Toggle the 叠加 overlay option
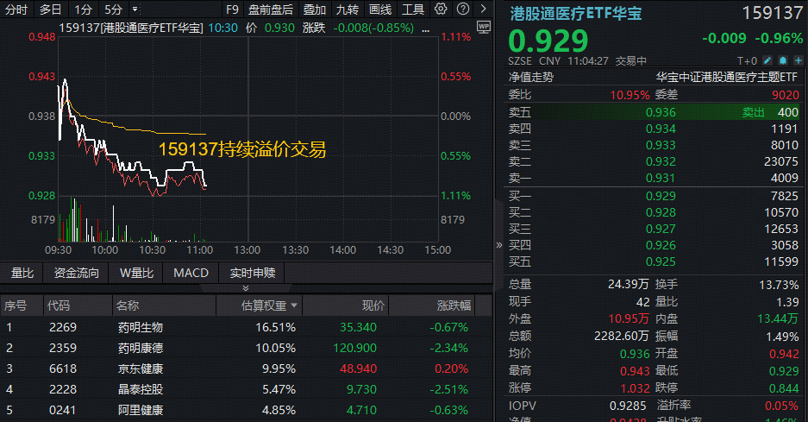This screenshot has height=422, width=808. [x=315, y=9]
